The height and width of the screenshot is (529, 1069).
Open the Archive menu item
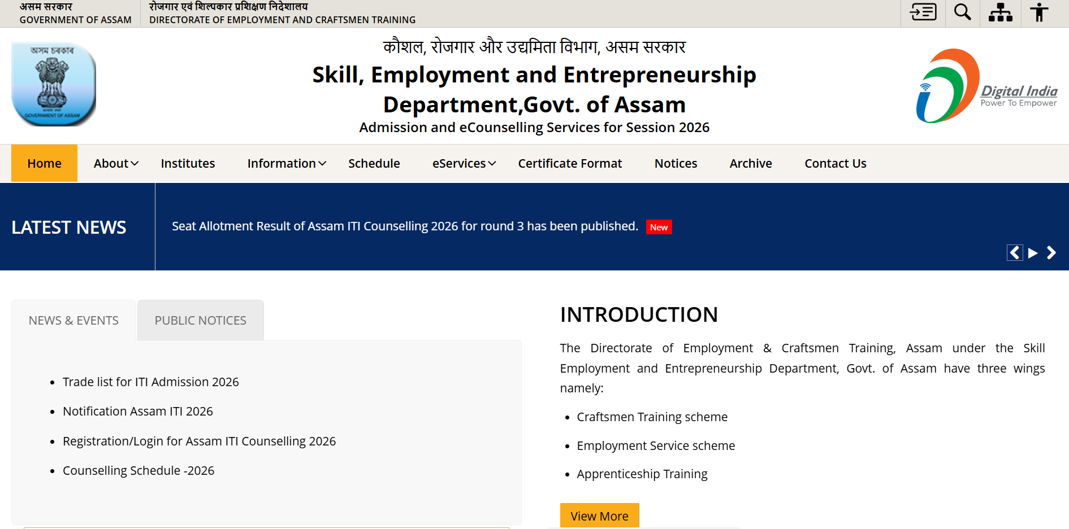tap(751, 163)
